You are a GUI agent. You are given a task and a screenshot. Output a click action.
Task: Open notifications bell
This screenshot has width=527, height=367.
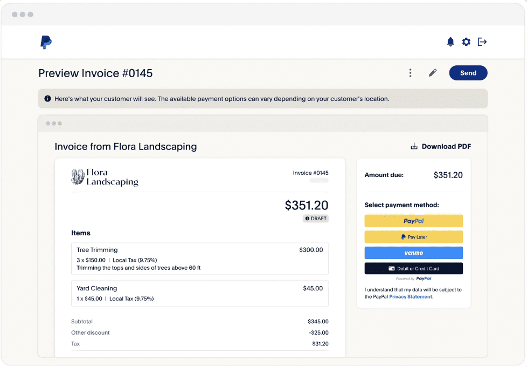point(450,42)
